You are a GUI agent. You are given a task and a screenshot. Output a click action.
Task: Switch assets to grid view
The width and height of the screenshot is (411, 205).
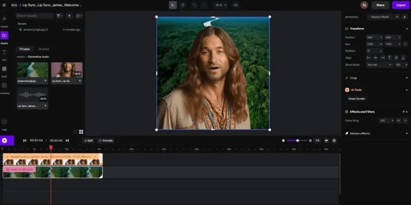81,132
